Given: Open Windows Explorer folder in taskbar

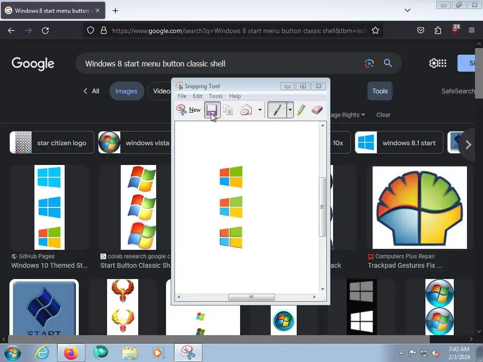Looking at the screenshot, I should pyautogui.click(x=130, y=353).
